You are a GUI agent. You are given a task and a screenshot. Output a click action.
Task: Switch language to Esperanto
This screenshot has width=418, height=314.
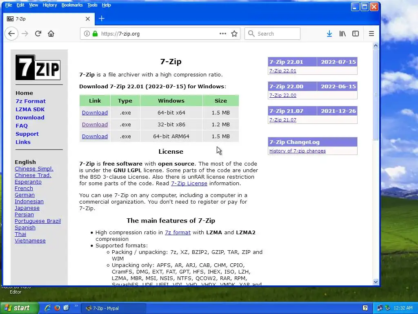pyautogui.click(x=28, y=182)
